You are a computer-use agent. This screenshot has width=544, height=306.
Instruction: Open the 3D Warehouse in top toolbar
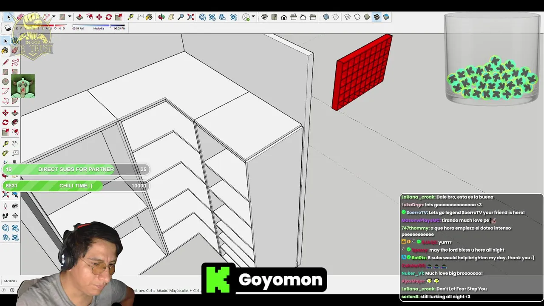click(x=203, y=17)
